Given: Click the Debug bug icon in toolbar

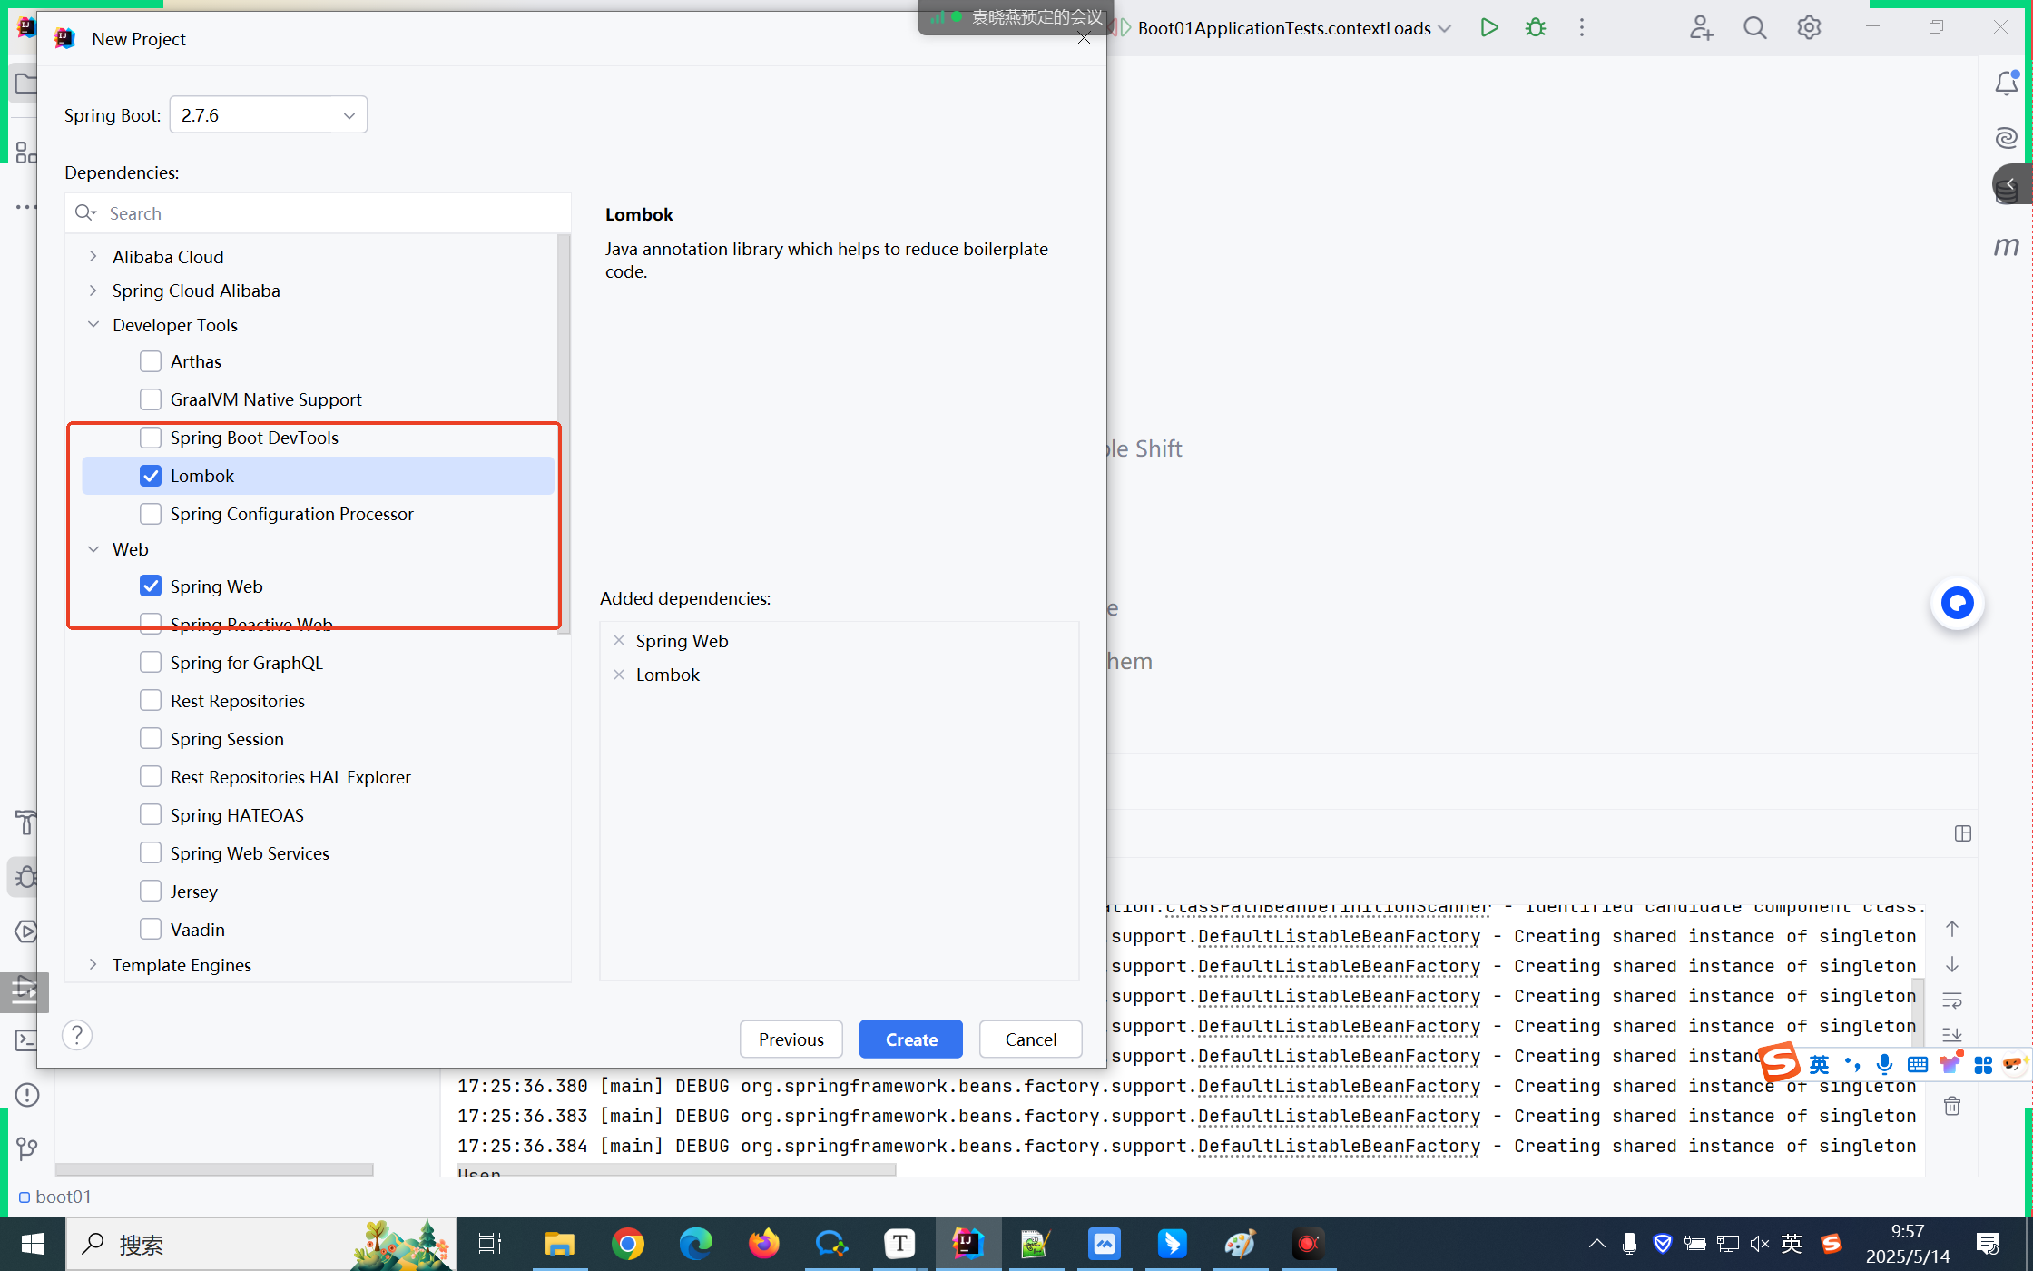Looking at the screenshot, I should (1536, 27).
